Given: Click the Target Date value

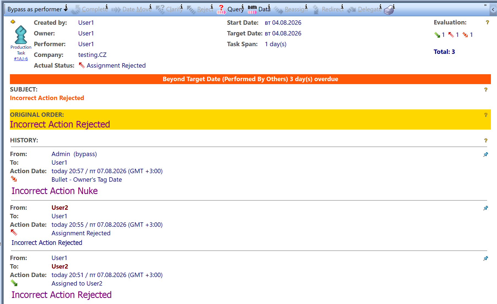Looking at the screenshot, I should point(283,33).
